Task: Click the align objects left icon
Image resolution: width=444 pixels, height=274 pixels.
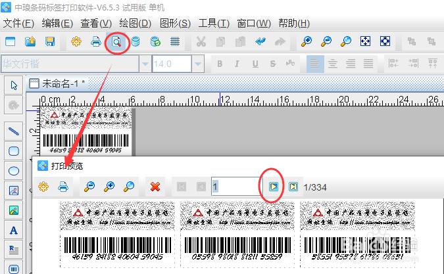Action: coord(393,63)
